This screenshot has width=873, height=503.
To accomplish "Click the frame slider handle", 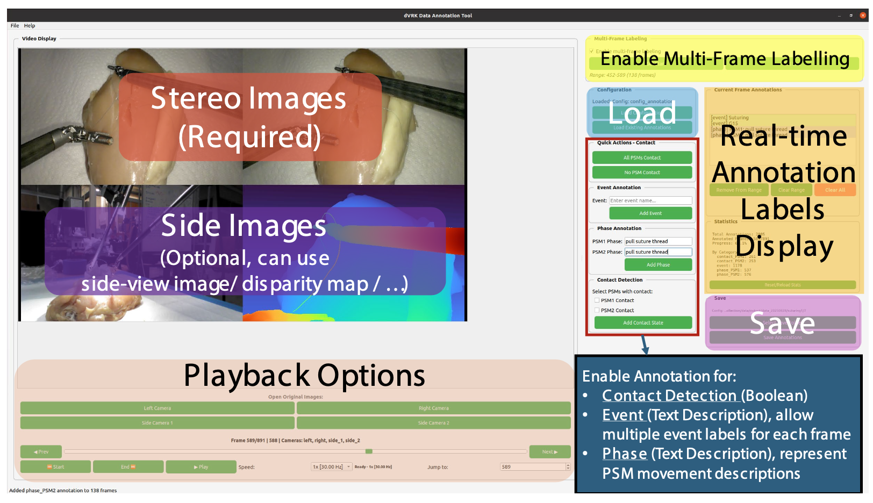I will click(x=369, y=451).
